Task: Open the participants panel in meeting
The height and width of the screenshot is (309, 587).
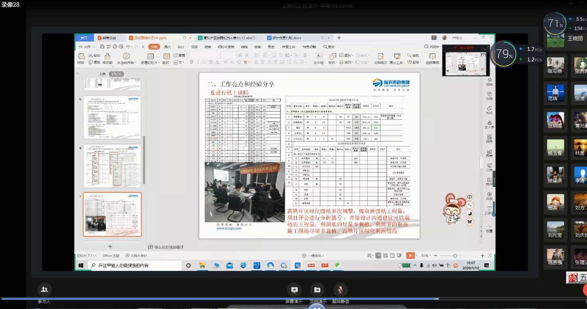Action: coord(44,290)
